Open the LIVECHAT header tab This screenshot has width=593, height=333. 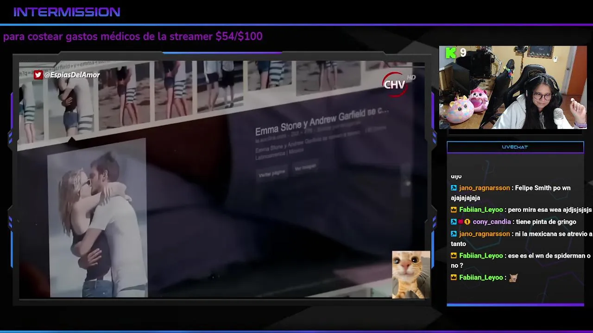click(515, 147)
